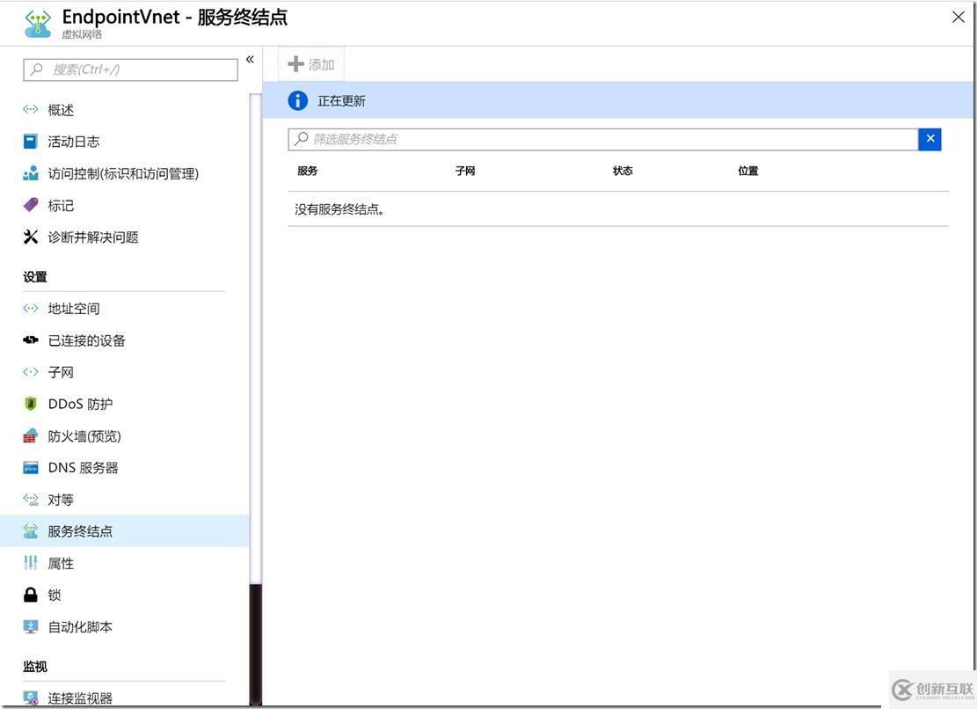Switch to the 服务终结点 section

[x=81, y=530]
